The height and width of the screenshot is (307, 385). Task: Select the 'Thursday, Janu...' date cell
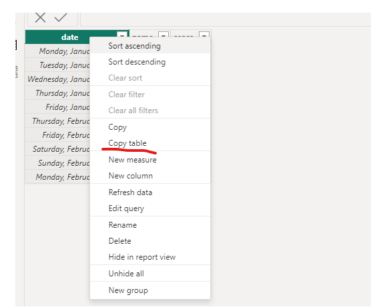point(57,93)
